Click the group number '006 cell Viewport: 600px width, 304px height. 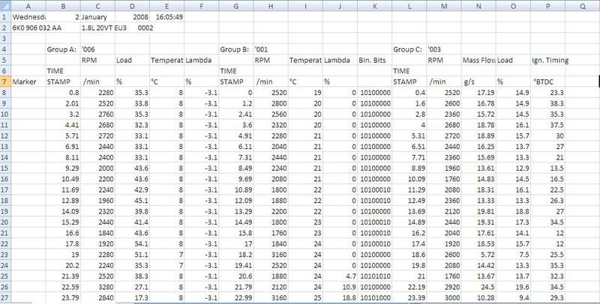coord(97,49)
